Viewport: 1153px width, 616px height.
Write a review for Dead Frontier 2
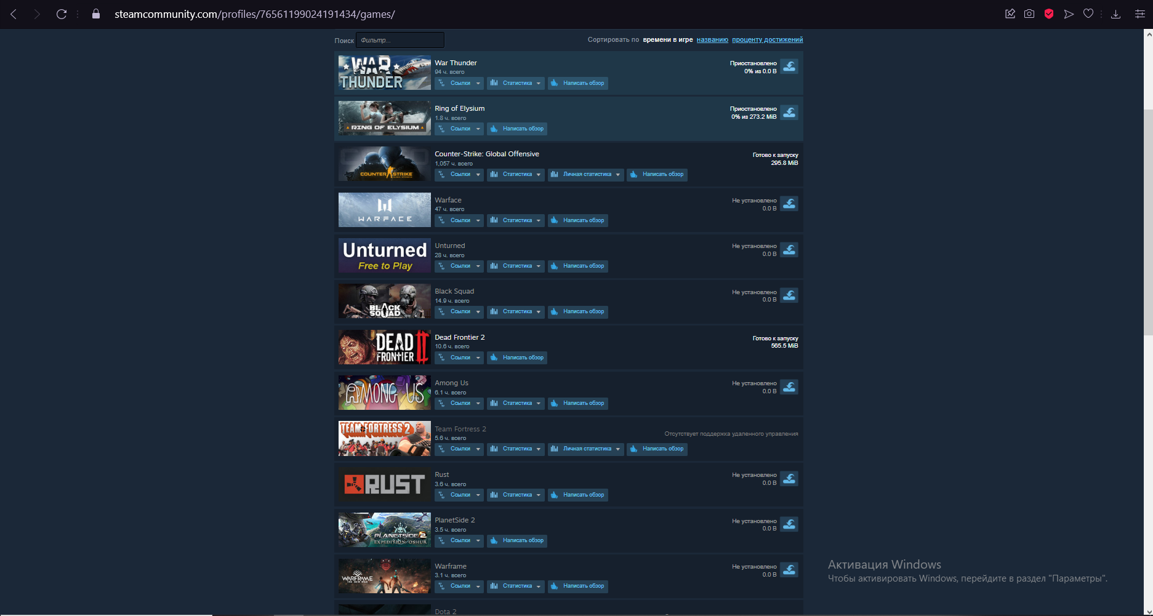pyautogui.click(x=517, y=358)
